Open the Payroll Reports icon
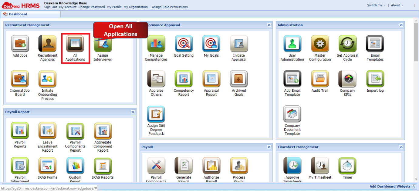Image resolution: width=419 pixels, height=191 pixels. tap(20, 131)
